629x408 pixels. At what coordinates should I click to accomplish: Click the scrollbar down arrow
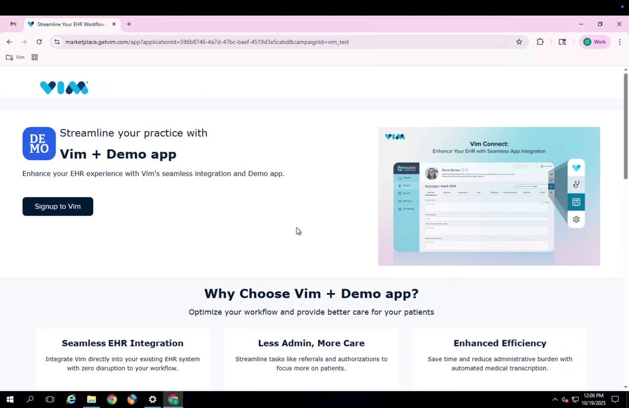coord(626,387)
